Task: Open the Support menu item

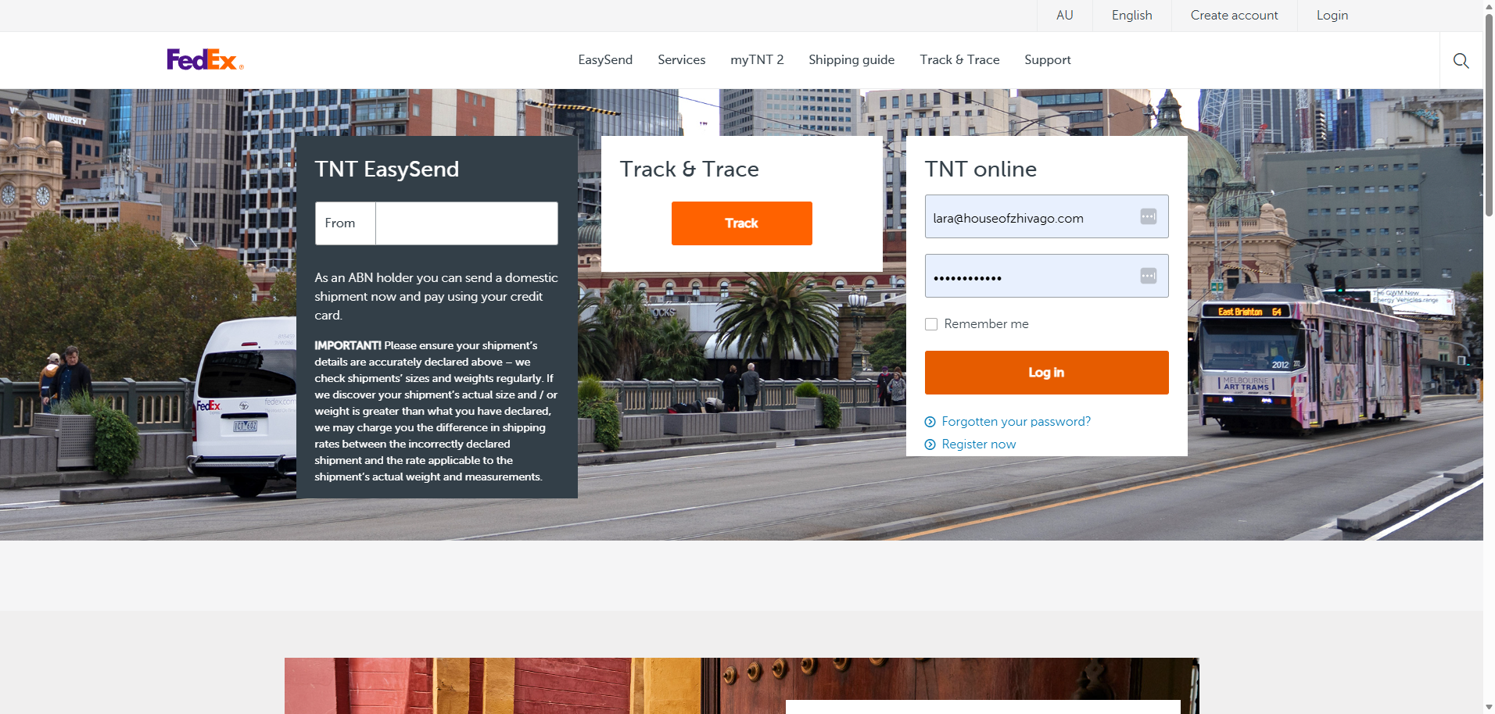Action: pos(1047,60)
